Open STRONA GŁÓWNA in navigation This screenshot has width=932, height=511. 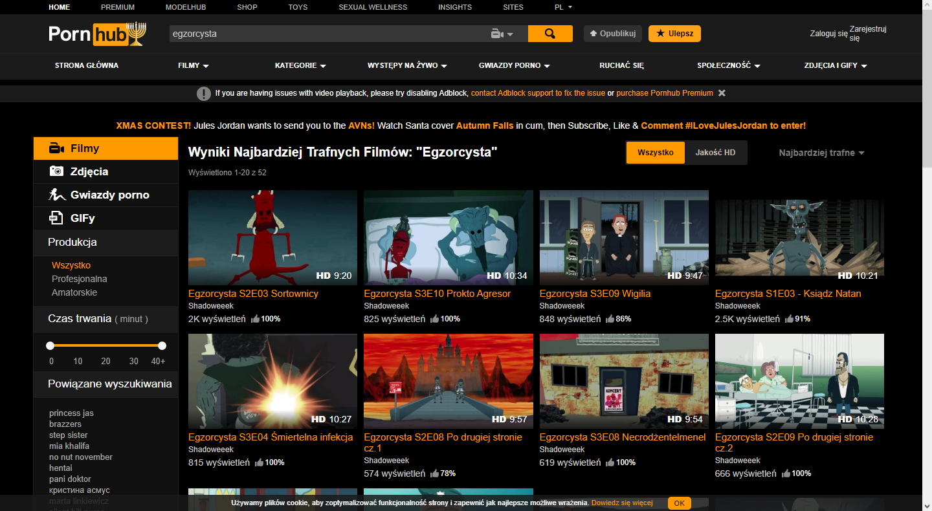click(x=87, y=65)
